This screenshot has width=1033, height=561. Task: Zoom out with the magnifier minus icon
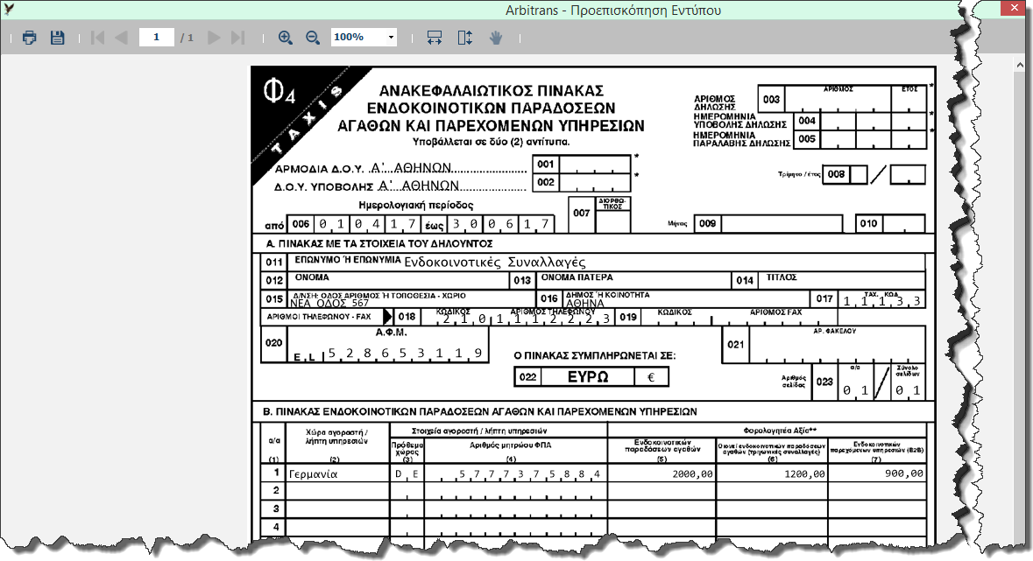click(312, 38)
